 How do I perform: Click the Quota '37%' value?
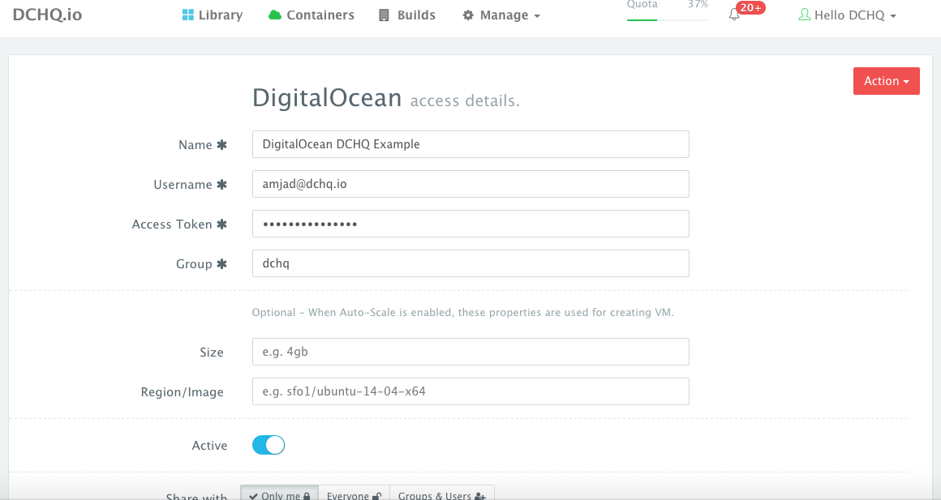pos(698,4)
